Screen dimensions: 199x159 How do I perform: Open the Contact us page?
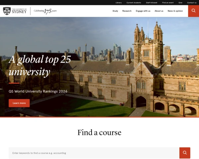192,3
